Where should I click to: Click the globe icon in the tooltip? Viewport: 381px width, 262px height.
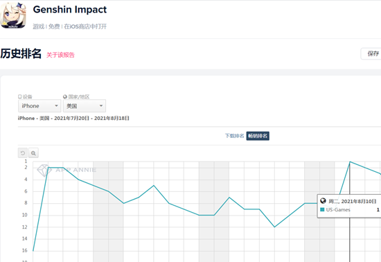[x=323, y=201]
